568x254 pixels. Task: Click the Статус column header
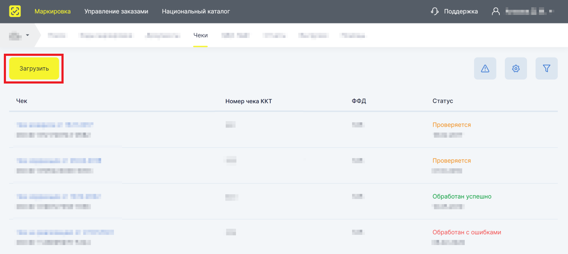coord(443,101)
